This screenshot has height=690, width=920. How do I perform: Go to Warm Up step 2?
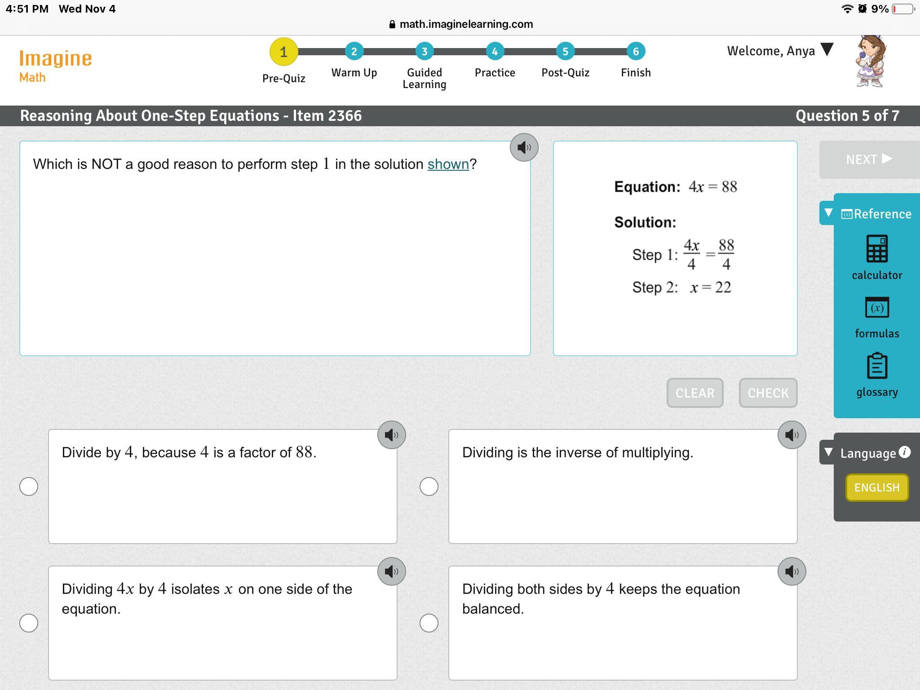354,52
